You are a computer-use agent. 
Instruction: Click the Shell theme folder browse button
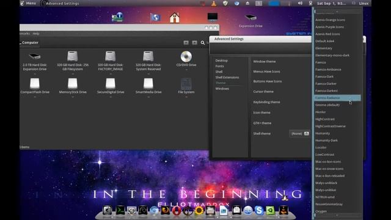[x=307, y=134]
